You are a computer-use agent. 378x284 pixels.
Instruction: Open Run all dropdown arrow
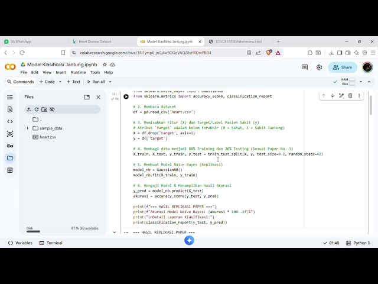[110, 82]
